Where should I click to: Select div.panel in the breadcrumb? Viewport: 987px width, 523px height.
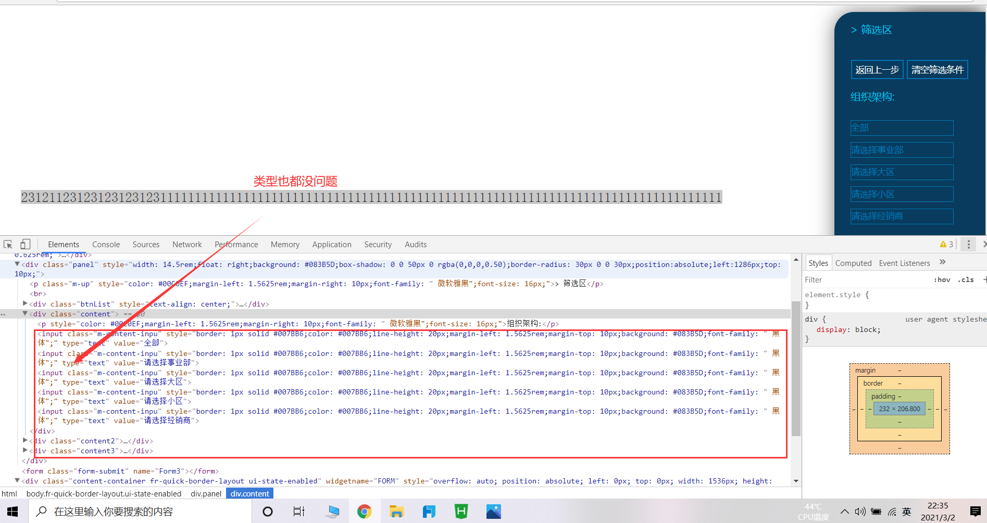pos(206,493)
